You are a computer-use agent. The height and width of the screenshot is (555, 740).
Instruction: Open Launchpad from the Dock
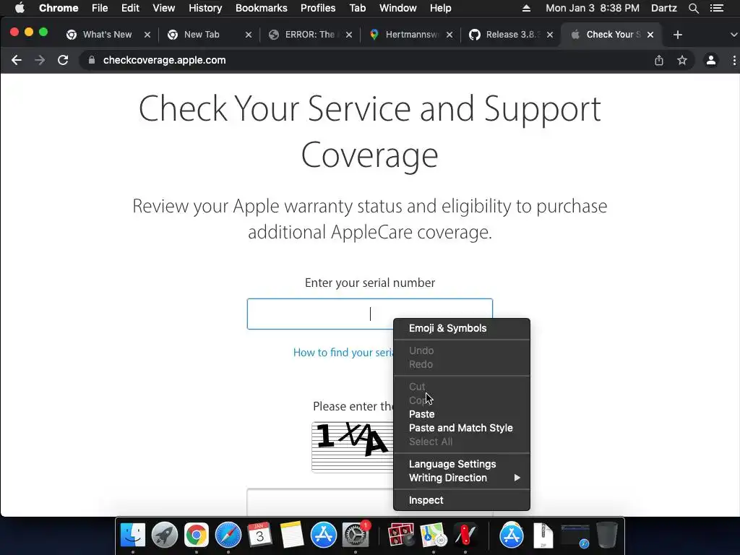(165, 535)
